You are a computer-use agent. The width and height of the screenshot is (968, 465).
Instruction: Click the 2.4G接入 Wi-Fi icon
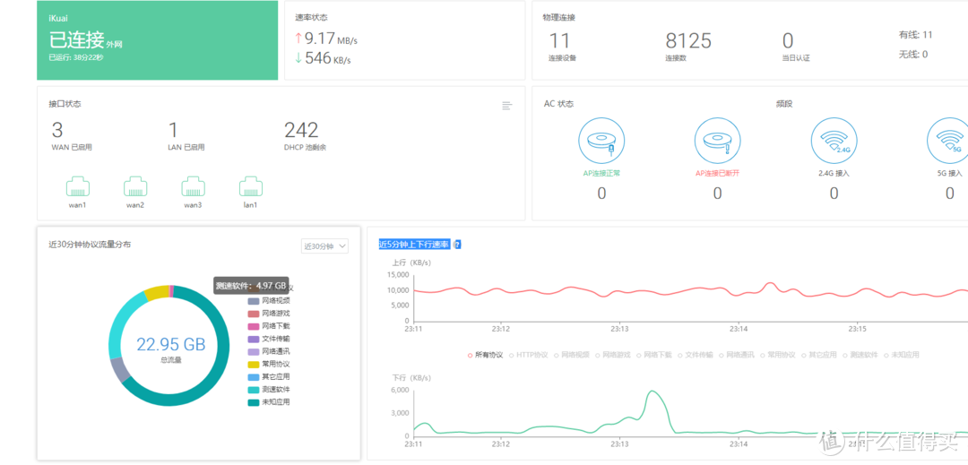point(834,142)
